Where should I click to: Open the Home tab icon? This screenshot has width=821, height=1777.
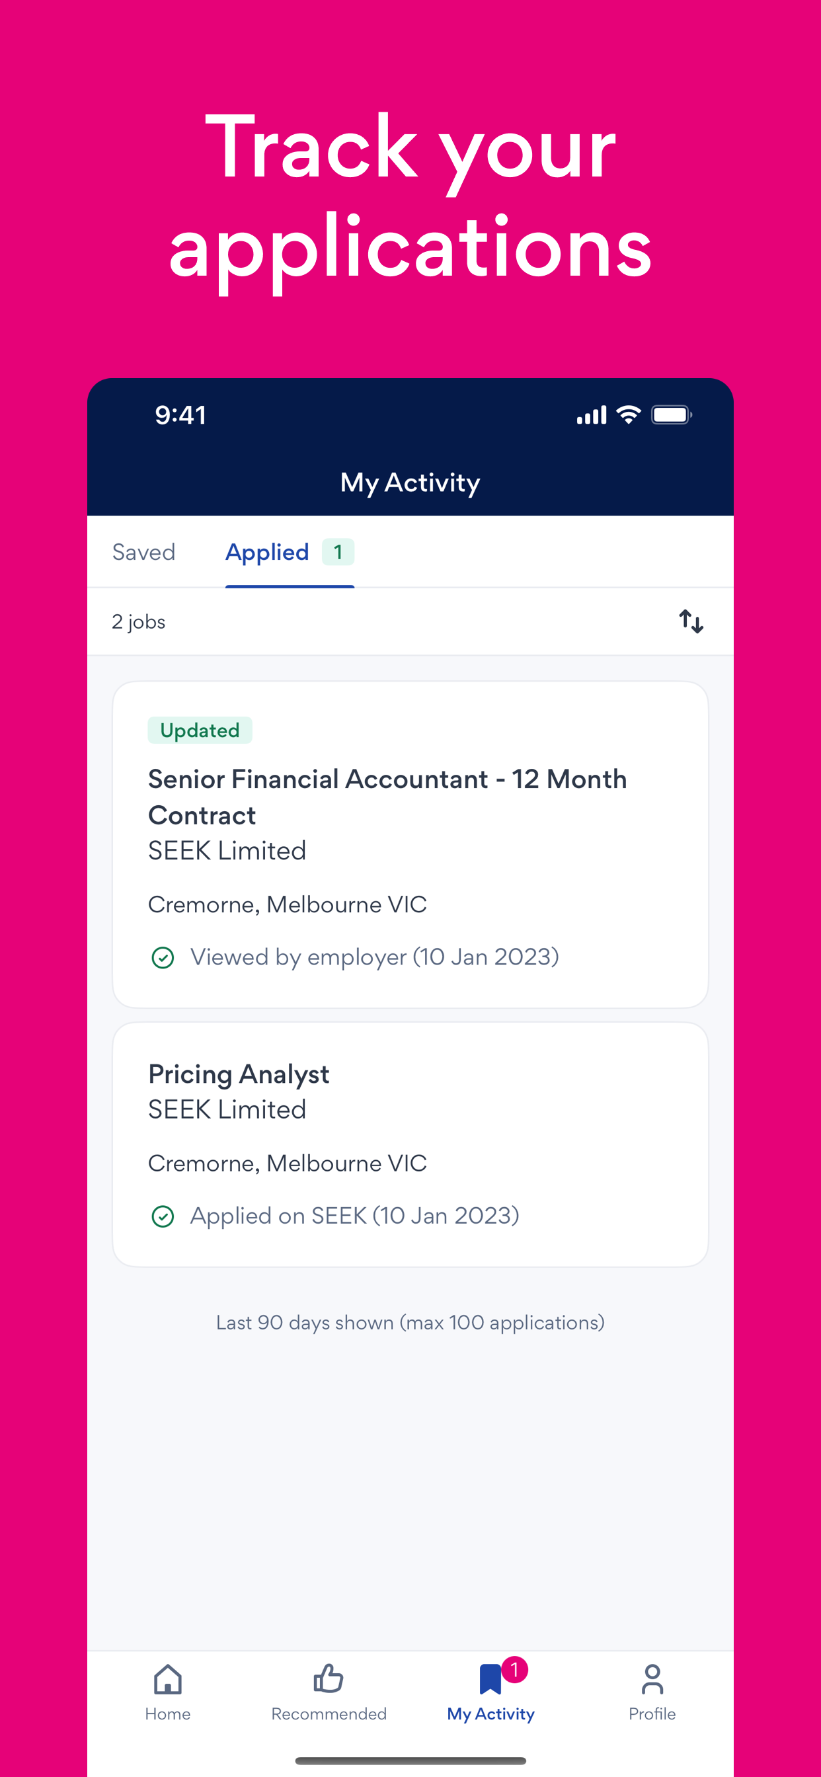tap(168, 1679)
